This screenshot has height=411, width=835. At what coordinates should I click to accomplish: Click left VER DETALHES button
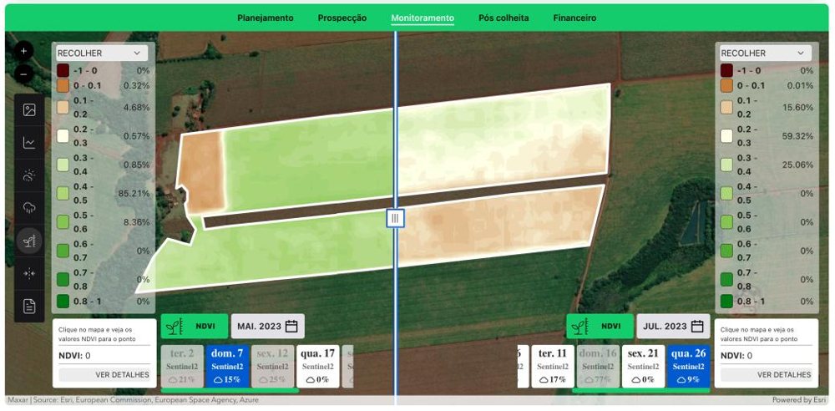[x=104, y=375]
